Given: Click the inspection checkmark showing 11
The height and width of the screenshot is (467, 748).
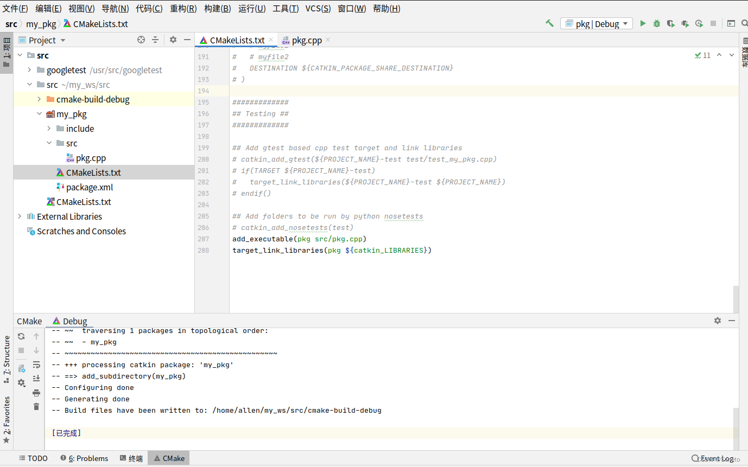Looking at the screenshot, I should [702, 55].
